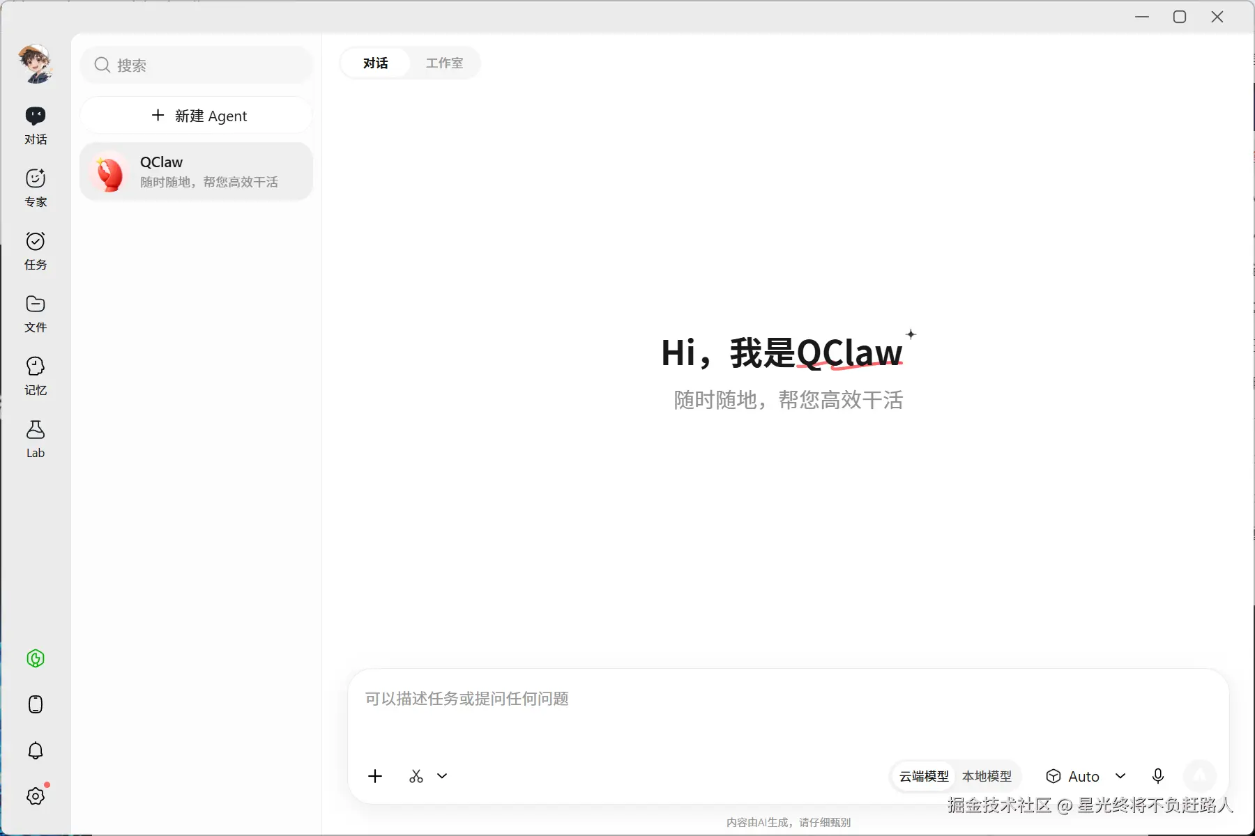The height and width of the screenshot is (836, 1255).
Task: Switch to the 工作室 tab
Action: coord(444,63)
